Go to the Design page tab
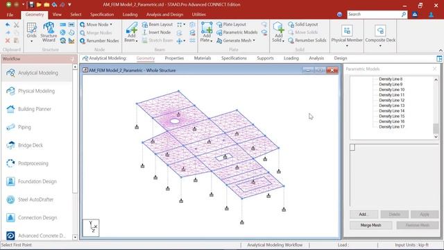 pos(341,58)
